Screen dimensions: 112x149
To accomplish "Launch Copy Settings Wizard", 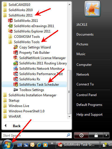I will (x=32, y=47).
